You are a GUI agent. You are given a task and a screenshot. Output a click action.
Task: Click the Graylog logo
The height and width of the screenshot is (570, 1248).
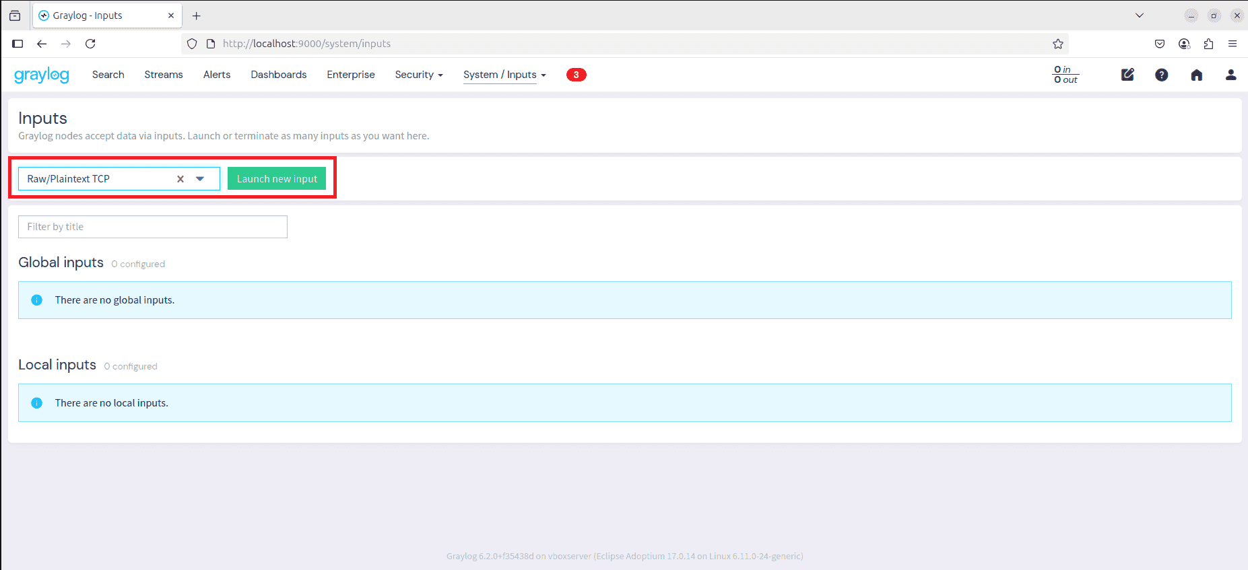tap(42, 75)
